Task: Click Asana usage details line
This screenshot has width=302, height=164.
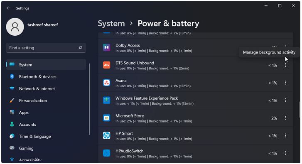Action: coord(153,86)
